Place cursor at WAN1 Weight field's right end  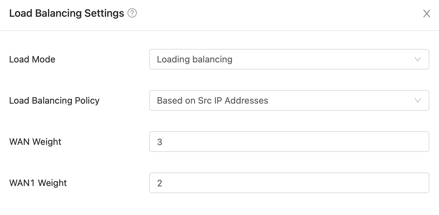pyautogui.click(x=422, y=183)
